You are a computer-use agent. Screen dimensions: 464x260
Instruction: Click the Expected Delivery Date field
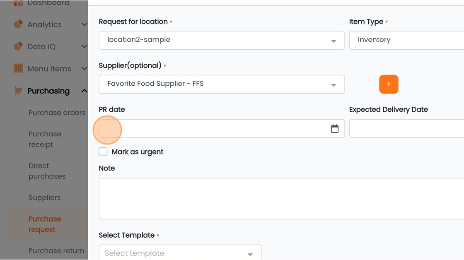click(x=406, y=129)
